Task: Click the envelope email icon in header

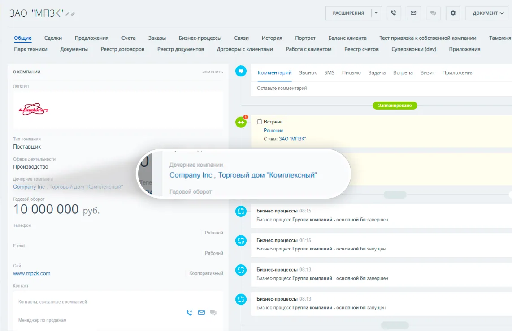Action: pos(413,13)
